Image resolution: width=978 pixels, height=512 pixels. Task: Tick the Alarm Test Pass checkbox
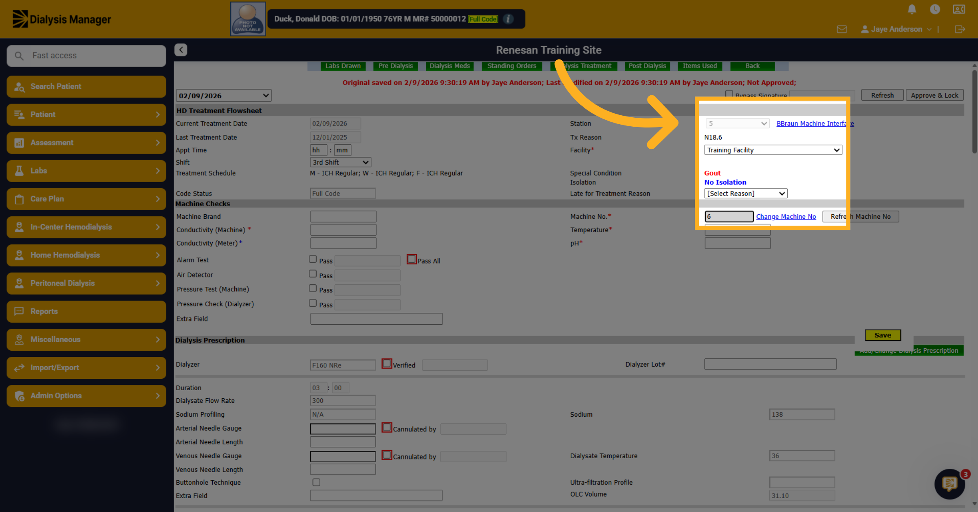[313, 259]
